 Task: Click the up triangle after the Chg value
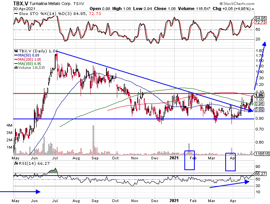[x=252, y=9]
